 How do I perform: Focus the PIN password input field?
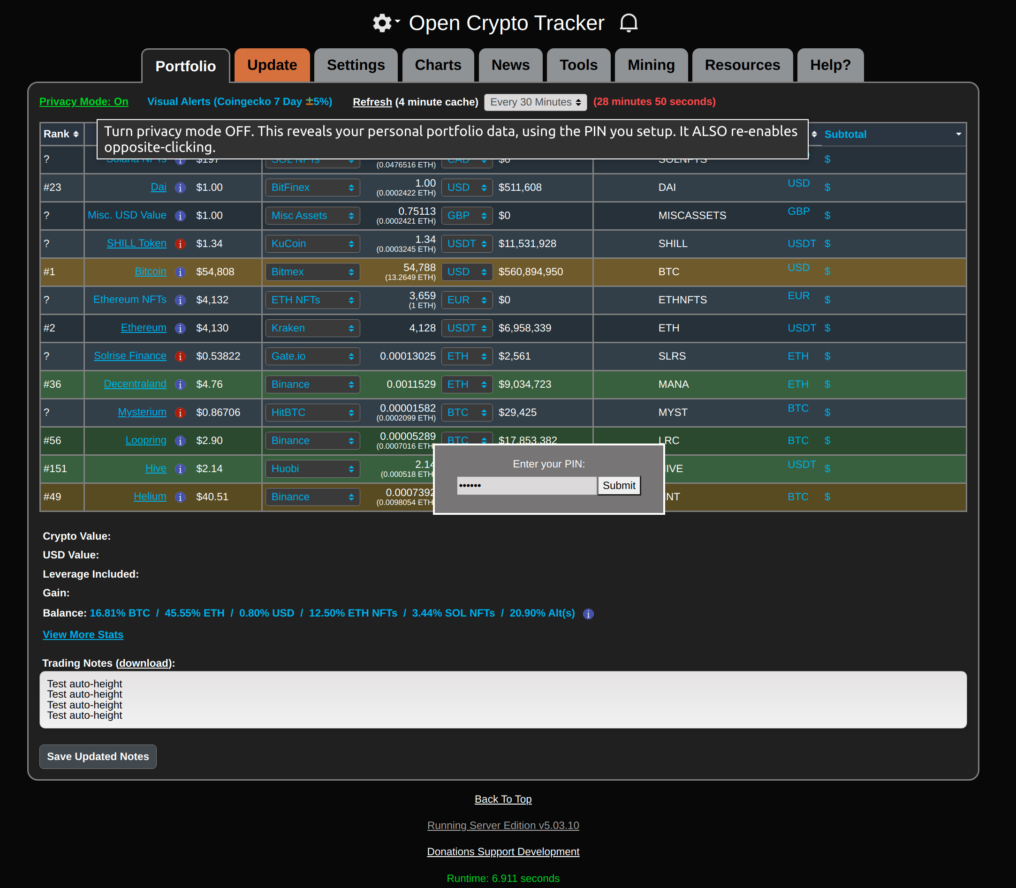point(527,486)
